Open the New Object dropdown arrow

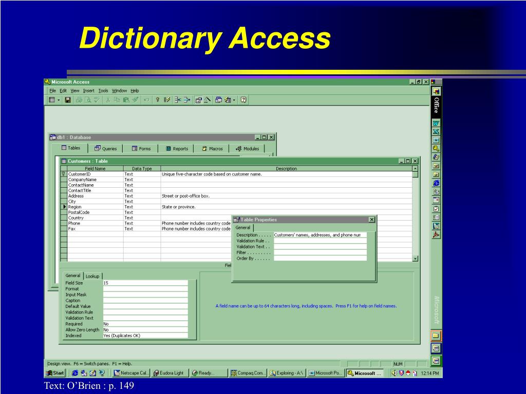pyautogui.click(x=234, y=100)
